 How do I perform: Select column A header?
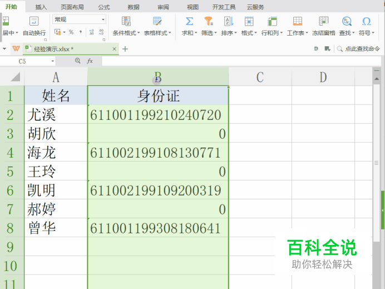pyautogui.click(x=56, y=77)
